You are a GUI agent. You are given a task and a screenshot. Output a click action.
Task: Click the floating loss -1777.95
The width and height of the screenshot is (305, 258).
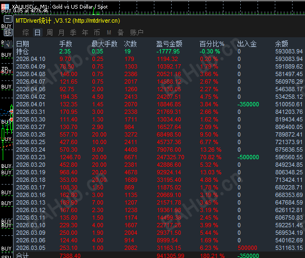(x=168, y=51)
